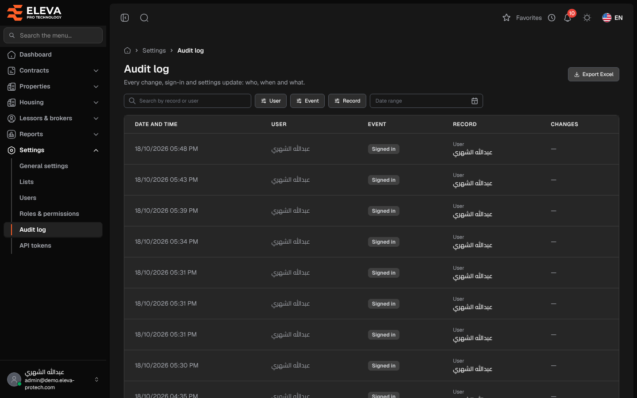This screenshot has height=398, width=637.
Task: Click the Properties building icon
Action: tap(12, 86)
